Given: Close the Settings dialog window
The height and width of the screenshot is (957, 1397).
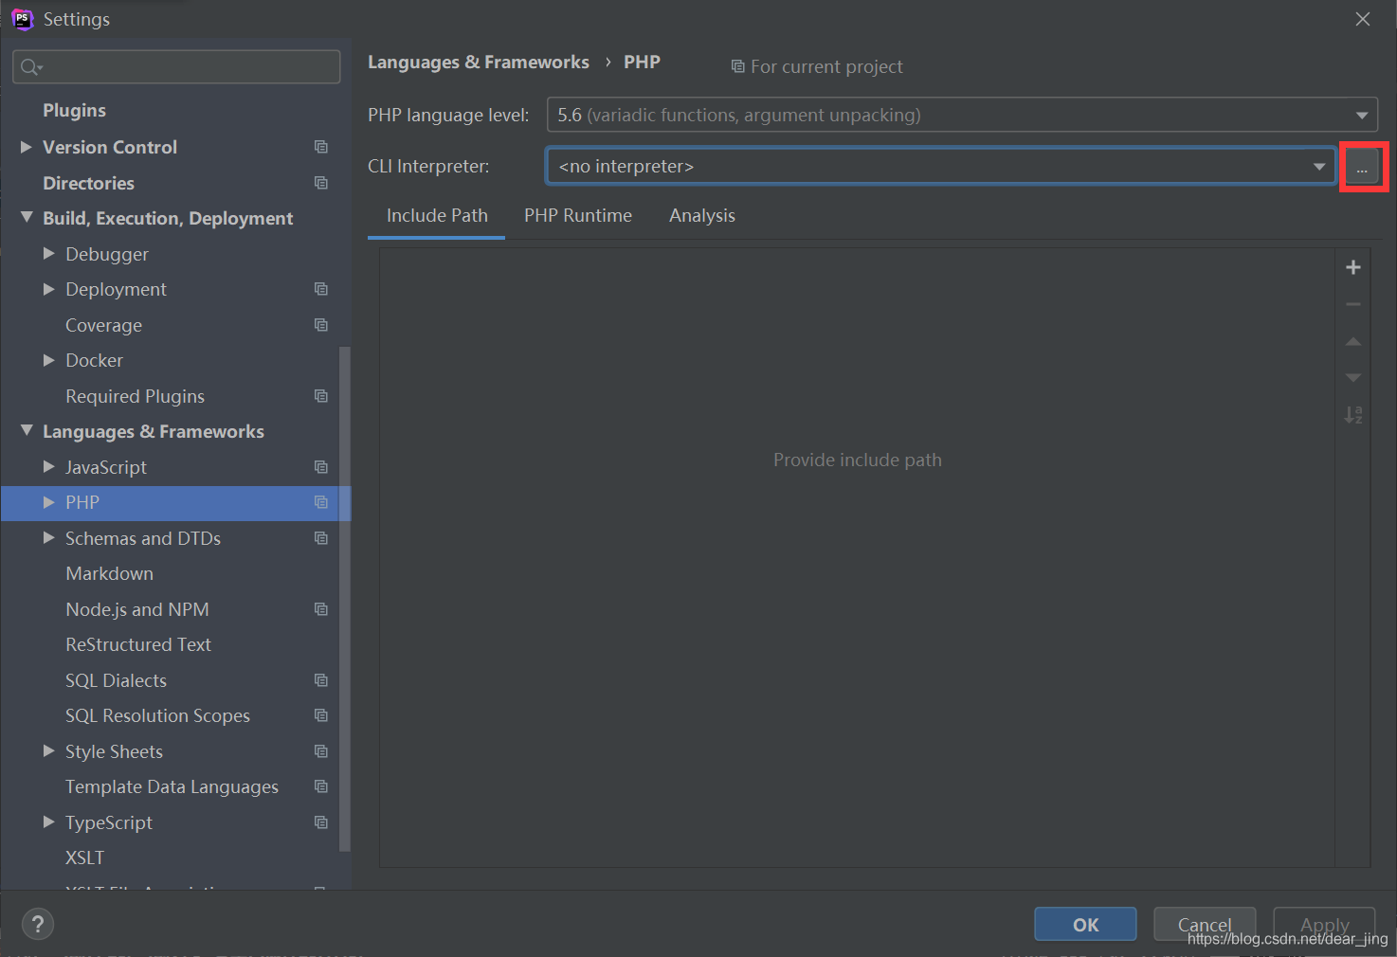Looking at the screenshot, I should click(1363, 19).
